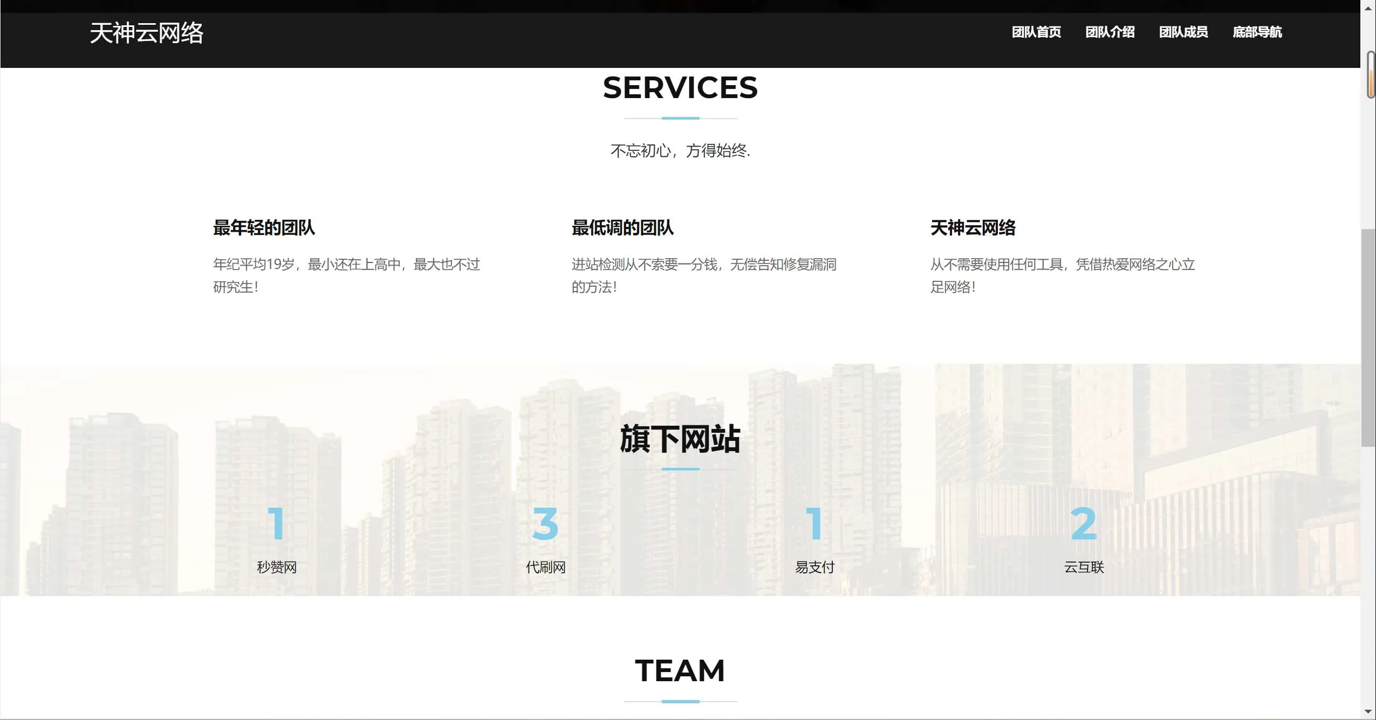Click the SERVICES section heading
Screen dimensions: 1376x720
680,88
